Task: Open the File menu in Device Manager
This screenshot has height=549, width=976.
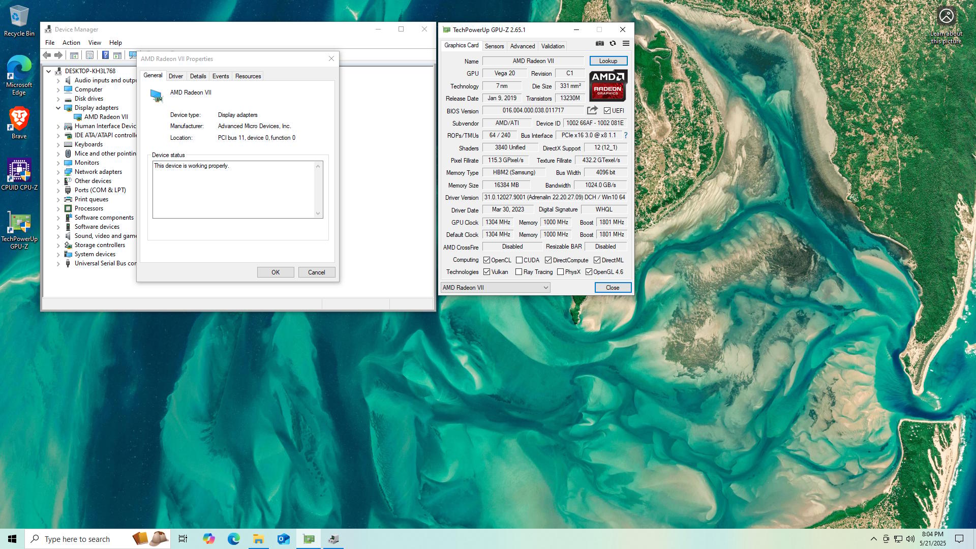Action: (x=50, y=43)
